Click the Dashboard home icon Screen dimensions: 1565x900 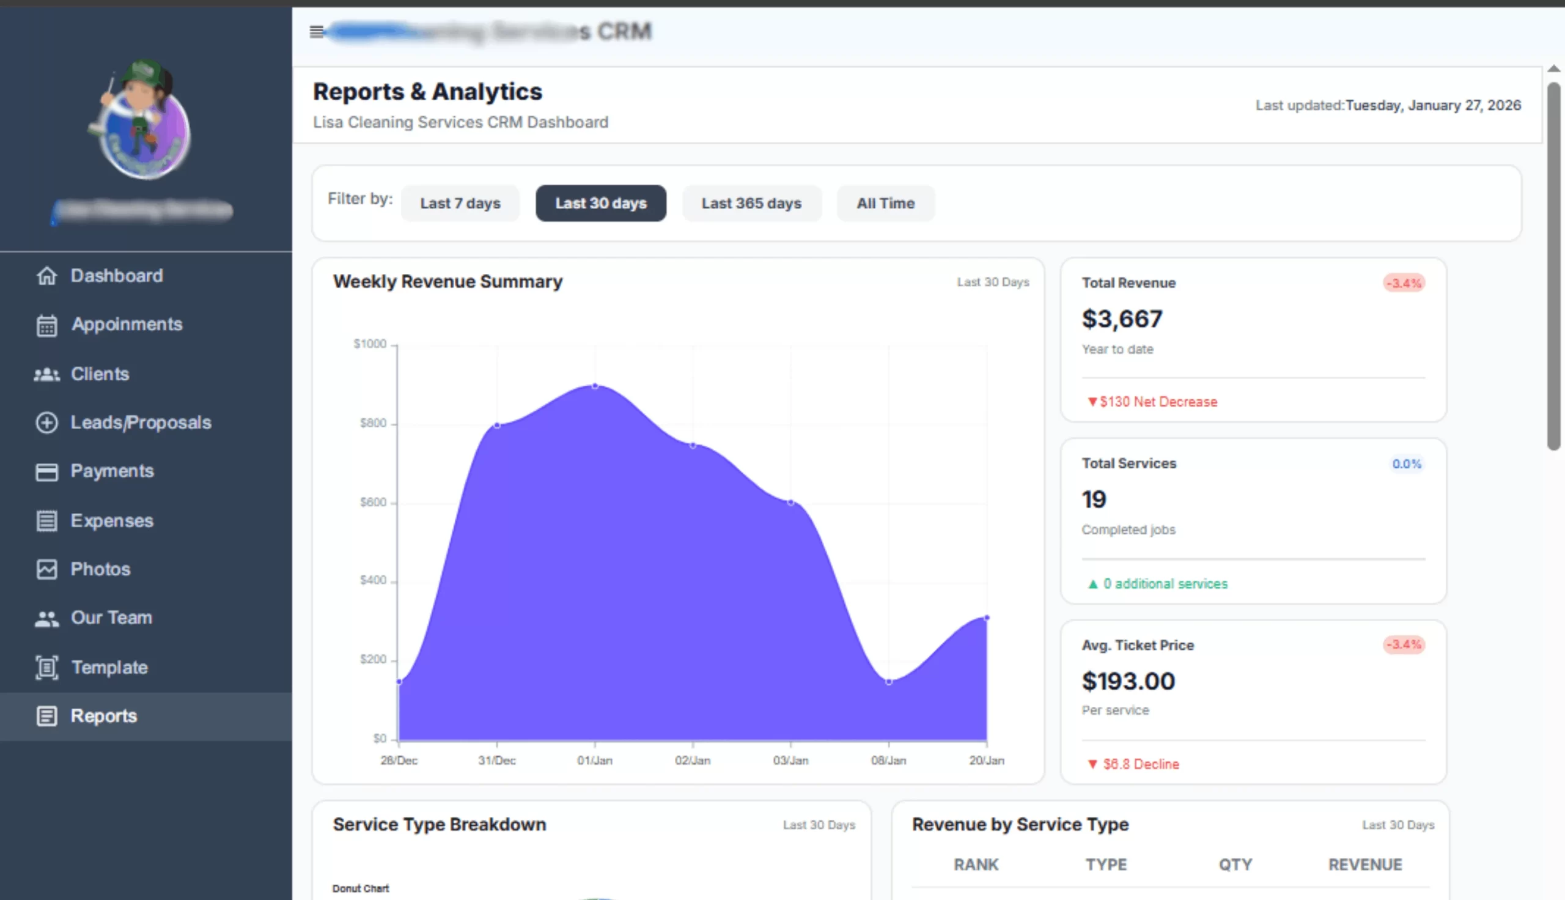tap(46, 276)
